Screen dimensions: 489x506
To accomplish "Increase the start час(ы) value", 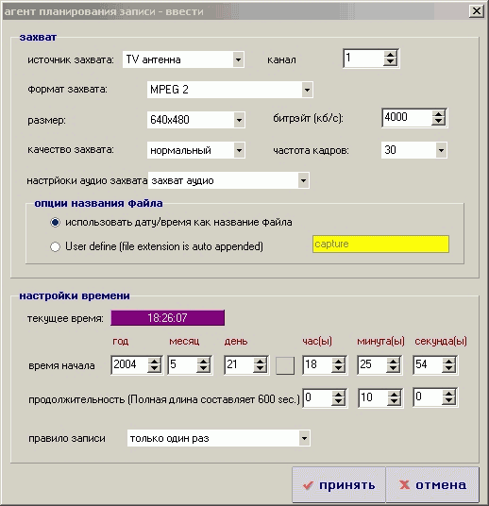I will [x=338, y=362].
